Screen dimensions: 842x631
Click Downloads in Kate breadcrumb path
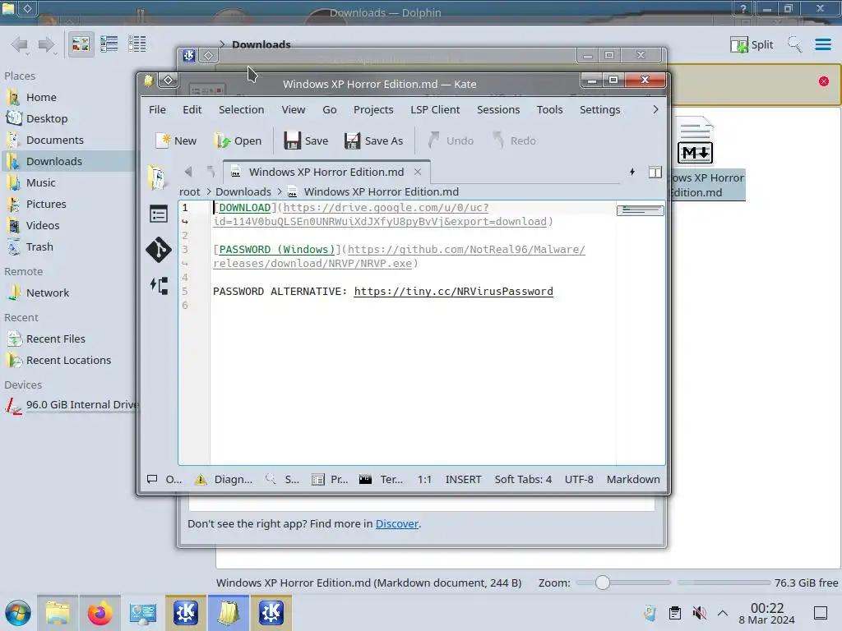click(x=243, y=191)
